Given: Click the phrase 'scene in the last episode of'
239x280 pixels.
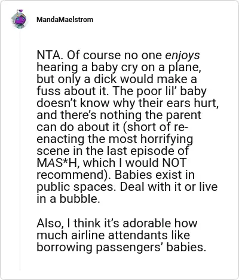Looking at the screenshot, I should pos(112,151).
